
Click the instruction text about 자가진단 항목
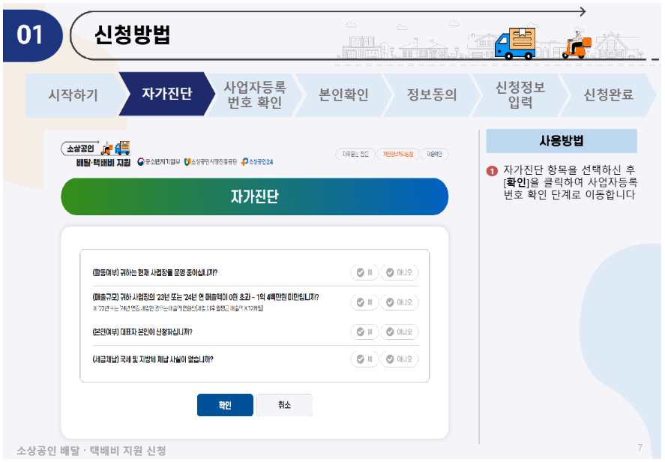(570, 182)
